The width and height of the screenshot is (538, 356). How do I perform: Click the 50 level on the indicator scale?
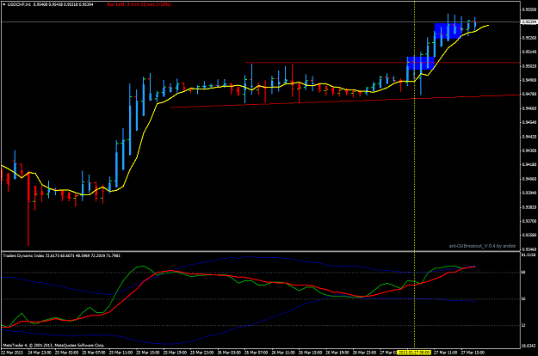point(523,298)
